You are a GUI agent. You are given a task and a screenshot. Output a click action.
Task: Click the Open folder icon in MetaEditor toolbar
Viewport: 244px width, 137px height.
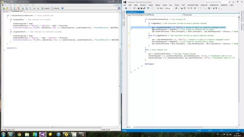[7, 8]
